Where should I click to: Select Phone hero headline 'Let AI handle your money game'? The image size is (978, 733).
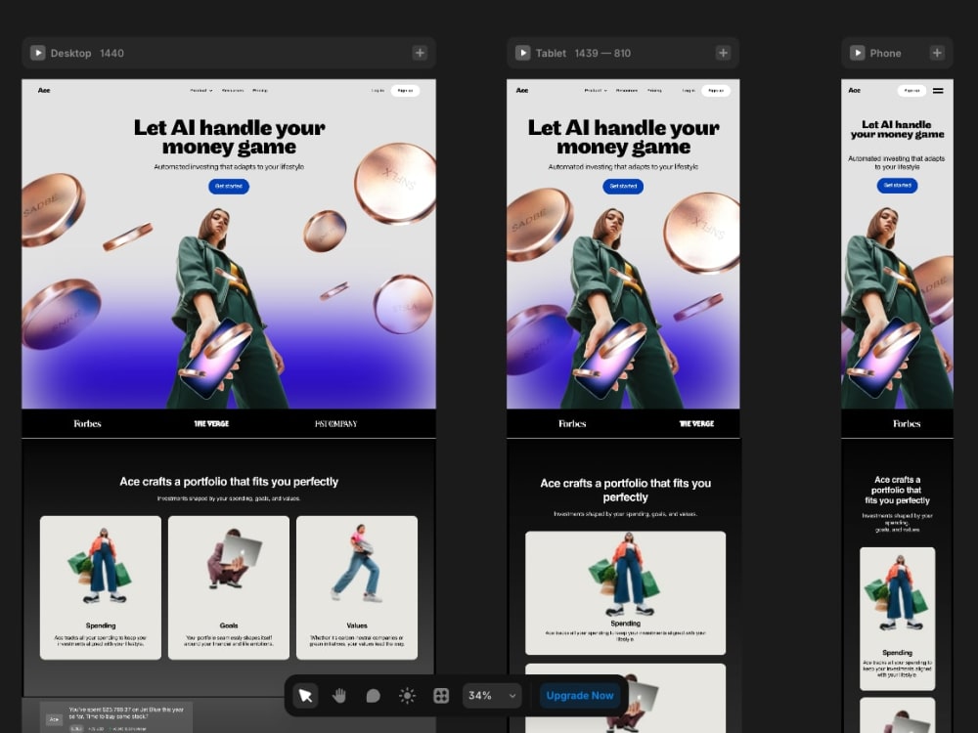[x=897, y=130]
